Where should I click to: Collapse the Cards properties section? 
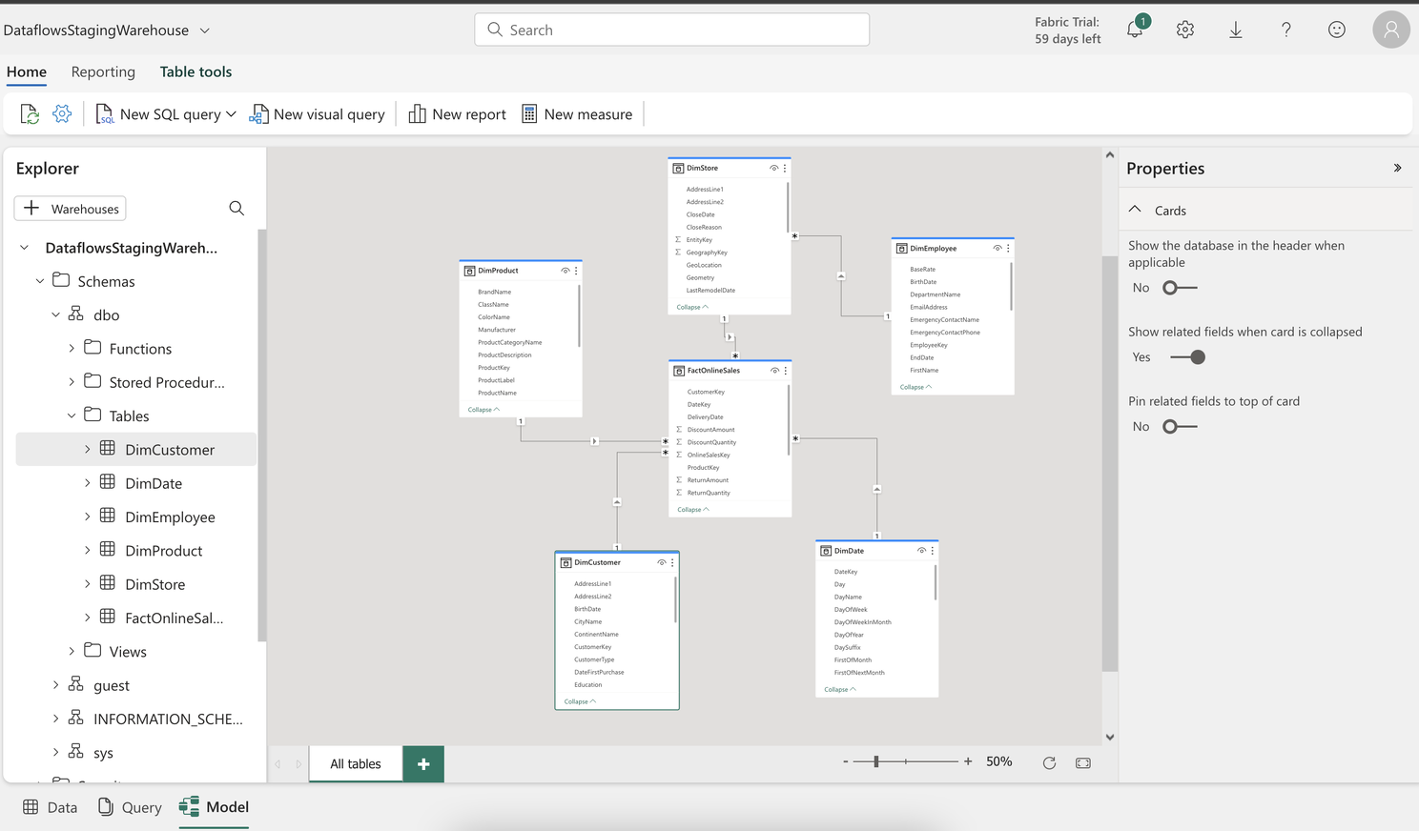click(1135, 210)
